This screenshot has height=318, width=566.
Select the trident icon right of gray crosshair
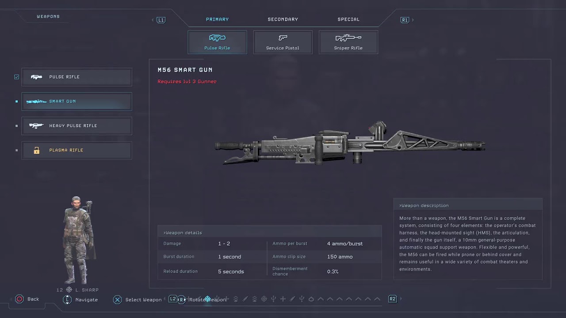coord(274,299)
